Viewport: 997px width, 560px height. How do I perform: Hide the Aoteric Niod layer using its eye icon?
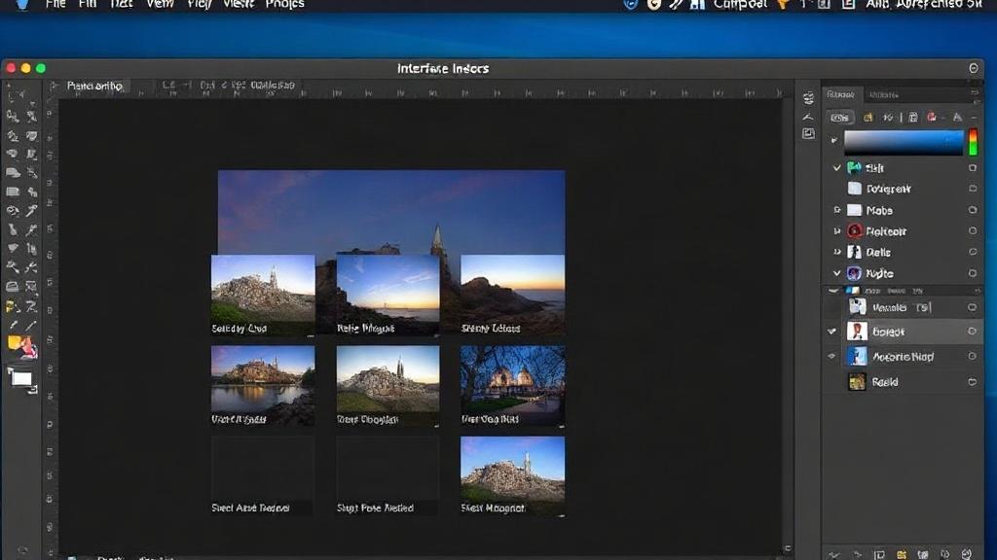(x=831, y=356)
